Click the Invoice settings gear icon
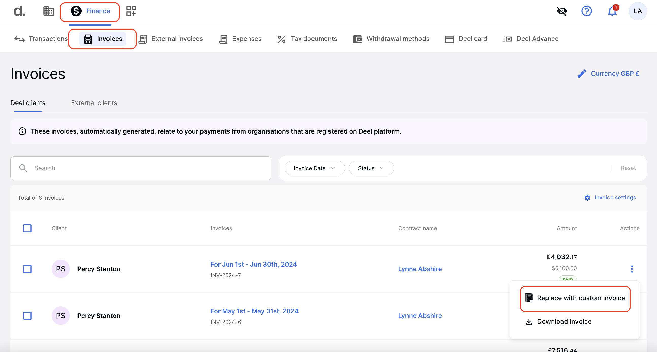This screenshot has height=352, width=657. (x=587, y=198)
